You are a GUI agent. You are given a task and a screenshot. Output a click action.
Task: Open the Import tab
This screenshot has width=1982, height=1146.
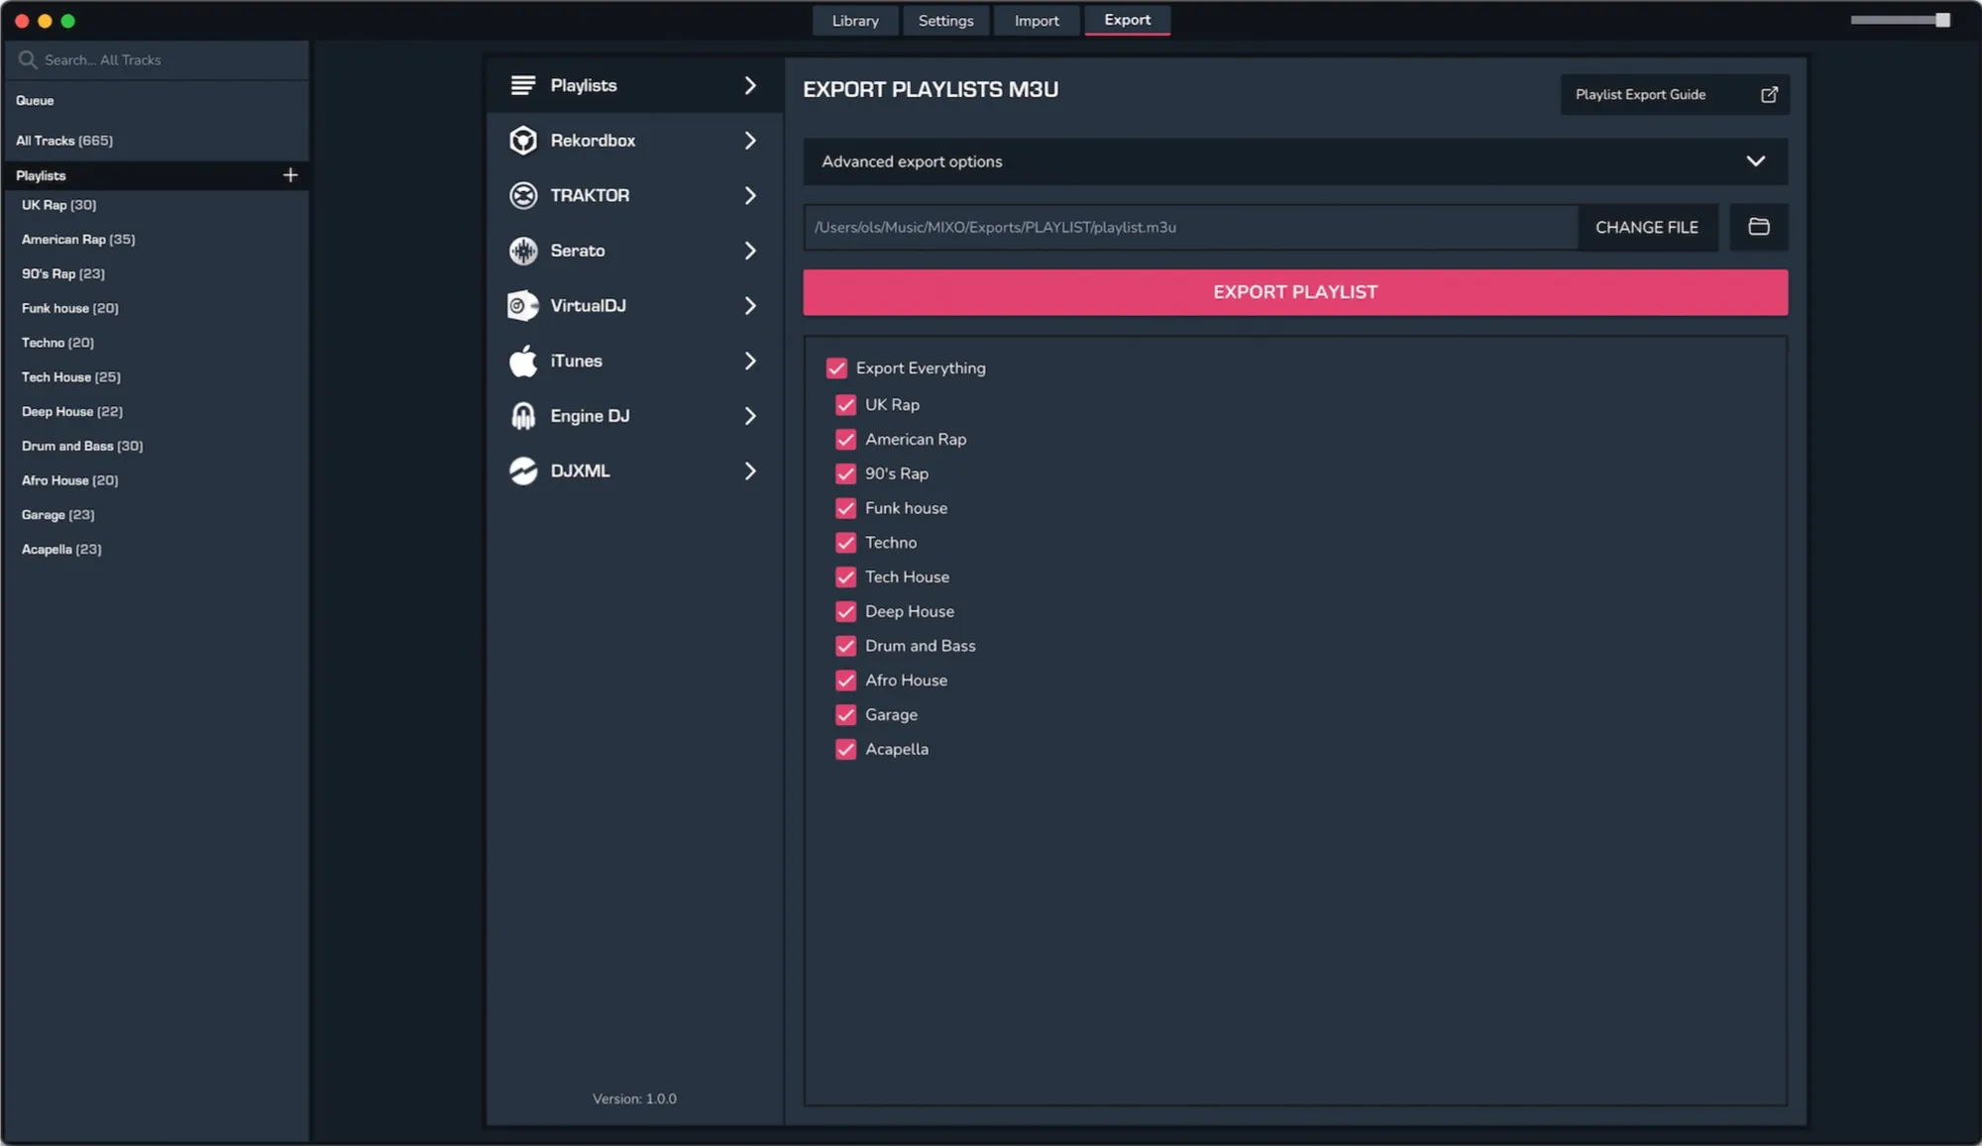coord(1036,20)
